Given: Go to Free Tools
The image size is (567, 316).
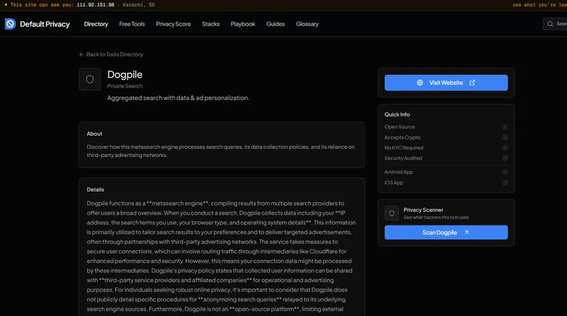Looking at the screenshot, I should 132,24.
